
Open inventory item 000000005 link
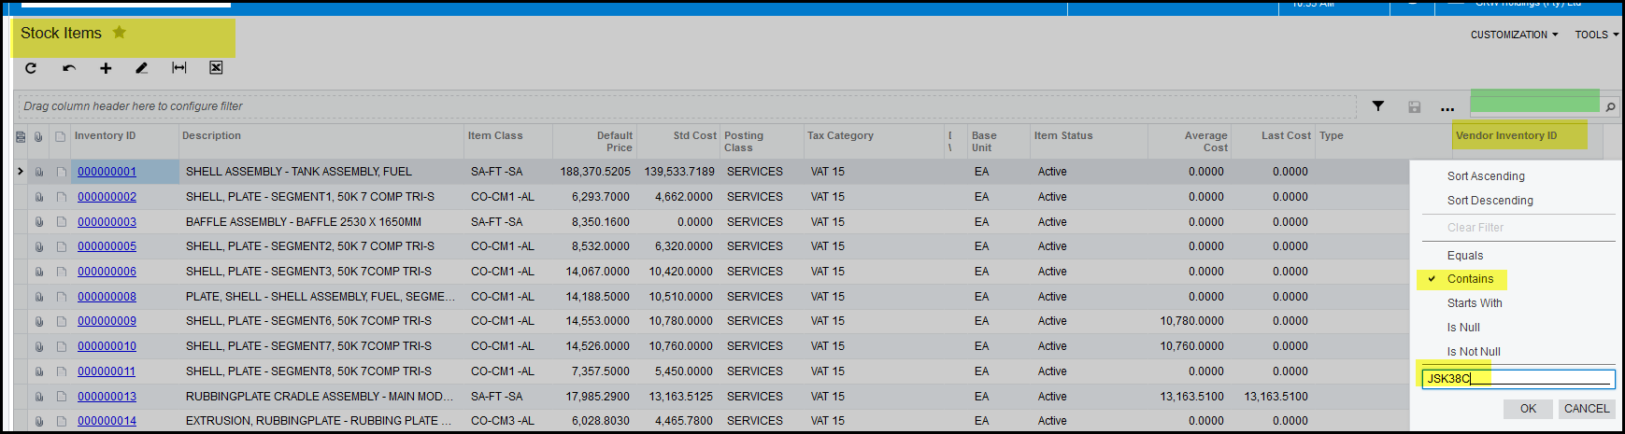click(107, 246)
